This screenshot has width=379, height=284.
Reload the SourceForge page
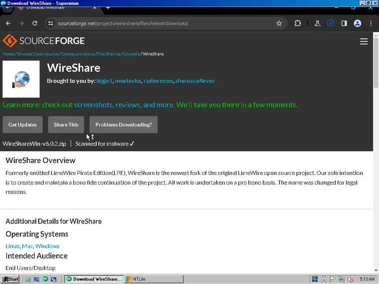point(35,23)
